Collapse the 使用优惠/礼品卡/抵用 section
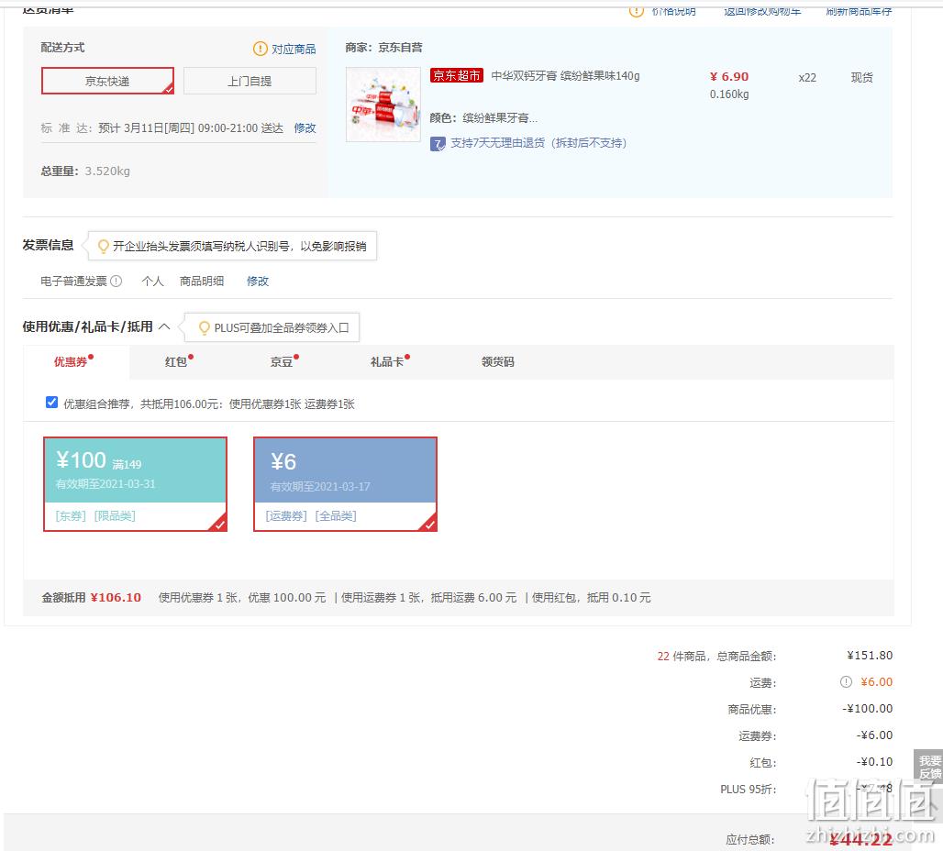943x851 pixels. coord(164,326)
